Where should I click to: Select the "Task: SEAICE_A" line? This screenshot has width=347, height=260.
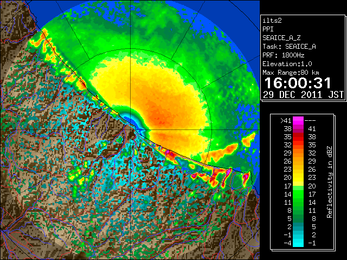(289, 47)
